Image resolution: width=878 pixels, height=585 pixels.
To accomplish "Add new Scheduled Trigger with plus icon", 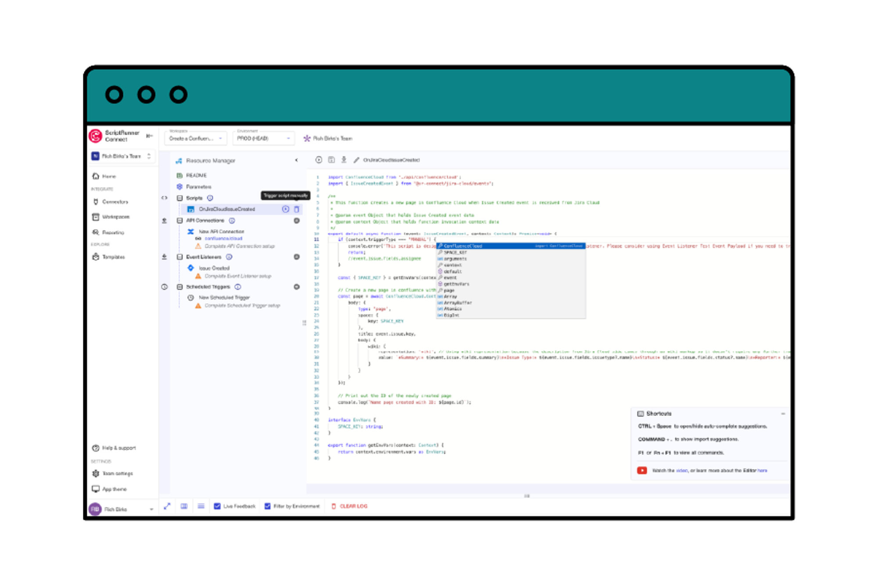I will click(x=297, y=287).
